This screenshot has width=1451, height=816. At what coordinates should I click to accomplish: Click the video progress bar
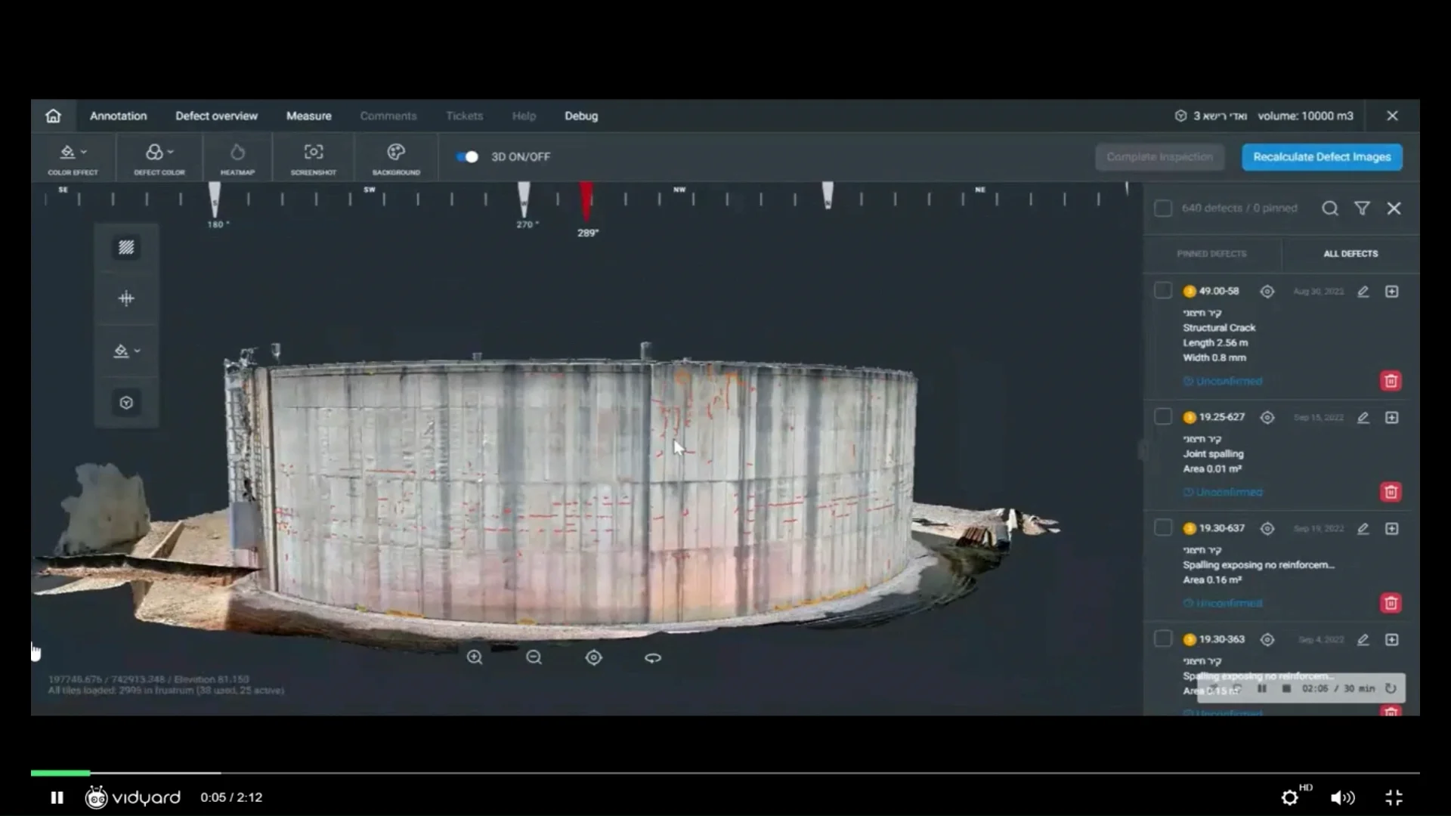(725, 772)
